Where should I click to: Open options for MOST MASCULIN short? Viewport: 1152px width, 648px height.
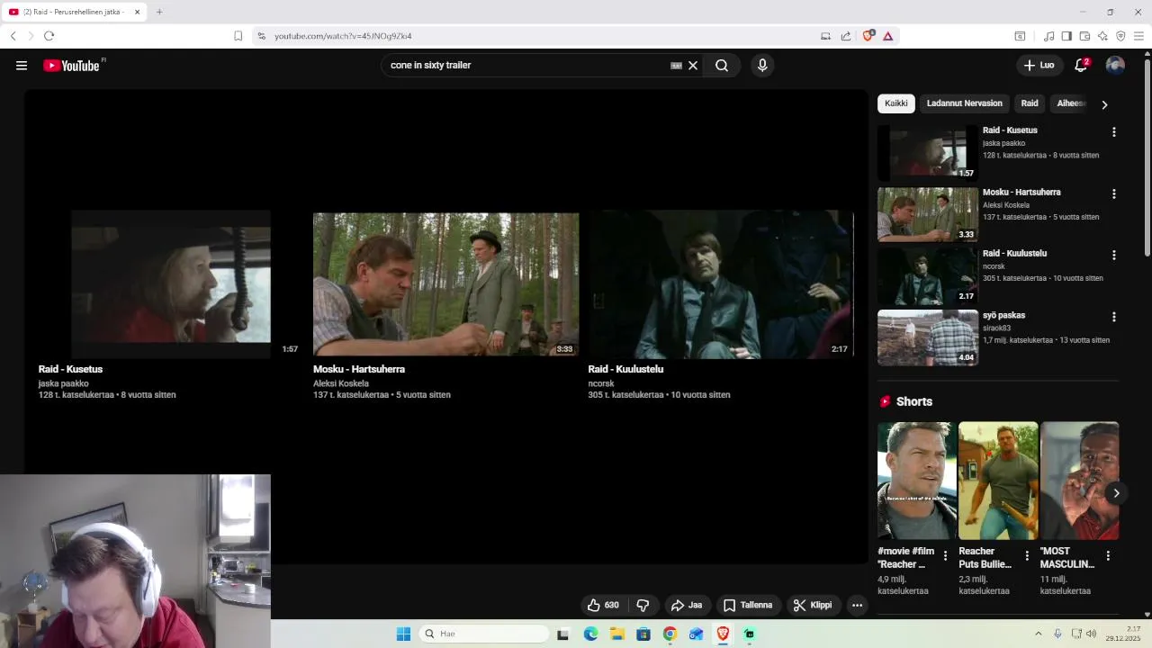(1108, 556)
